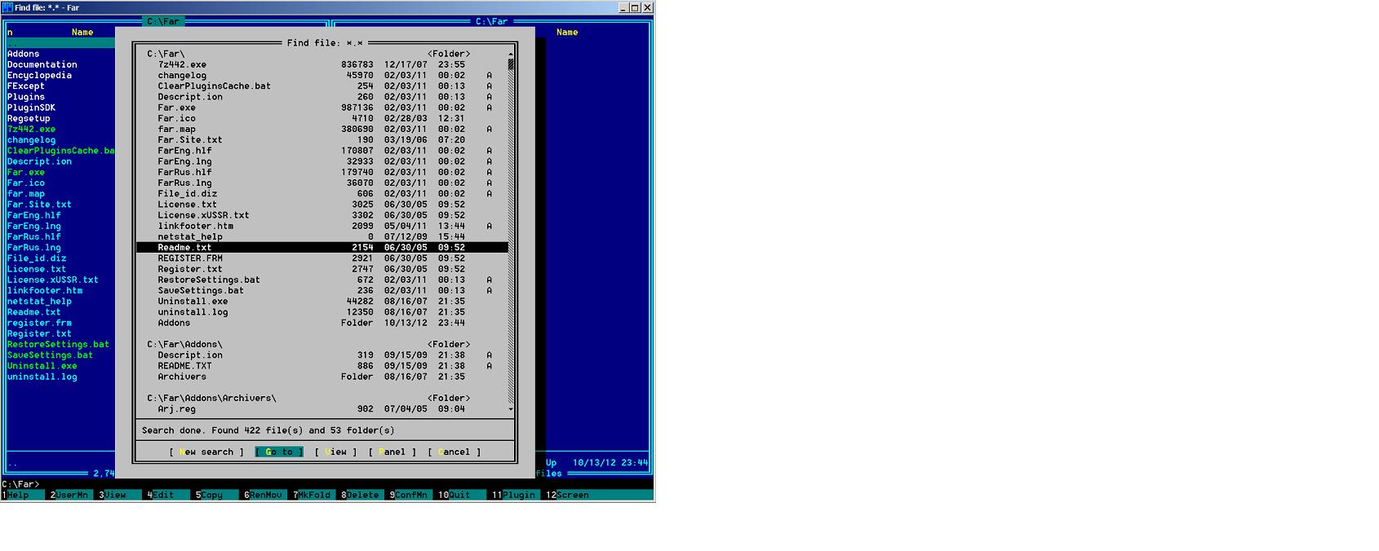
Task: Select Documentation folder in left panel
Action: point(42,64)
